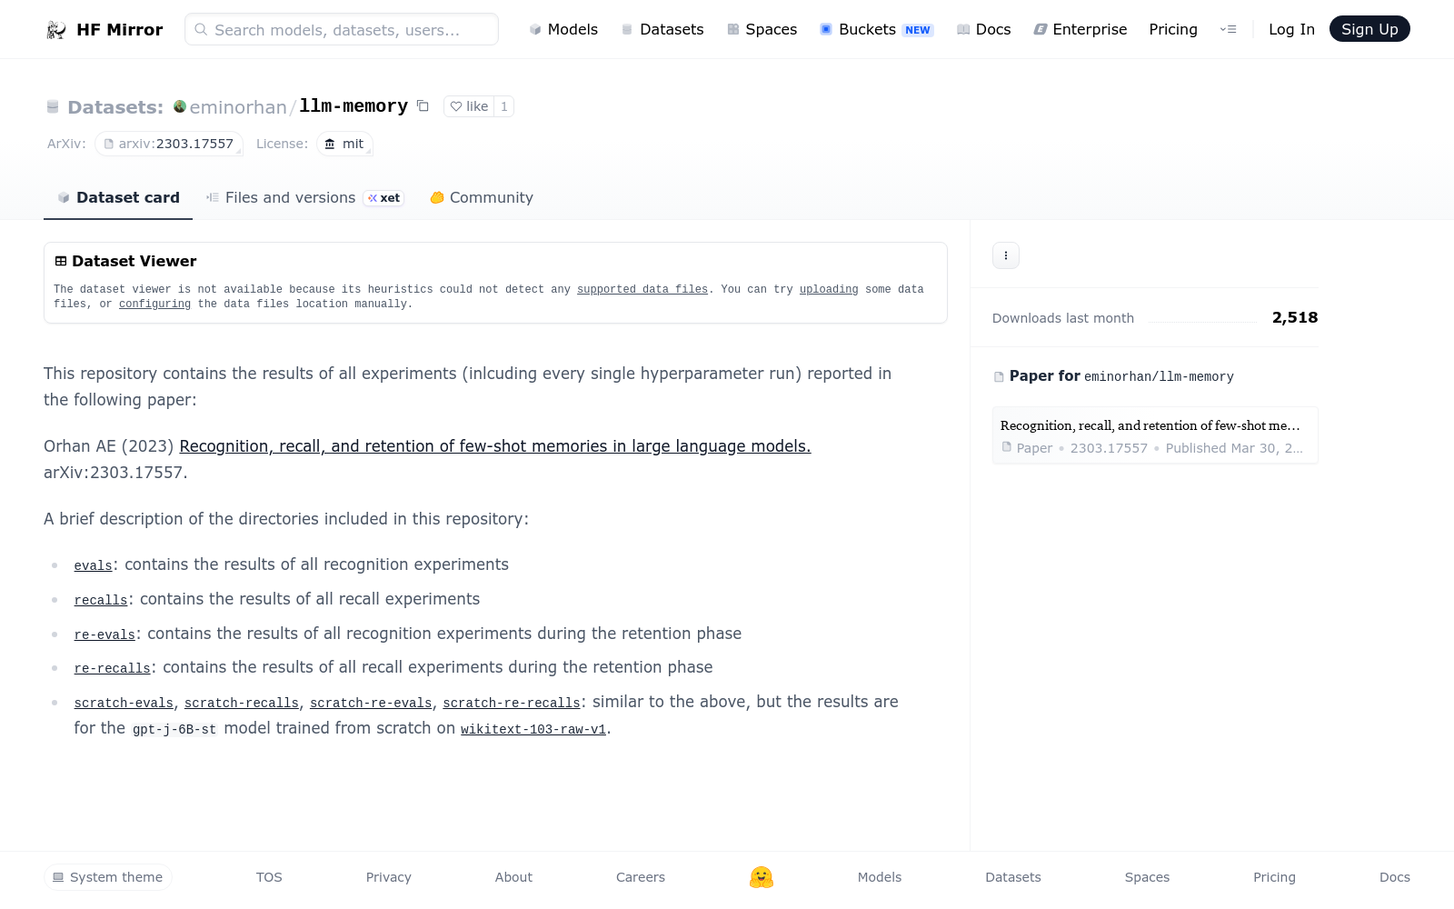Click the Hugging Face emoji in footer
The height and width of the screenshot is (909, 1454).
pos(762,877)
